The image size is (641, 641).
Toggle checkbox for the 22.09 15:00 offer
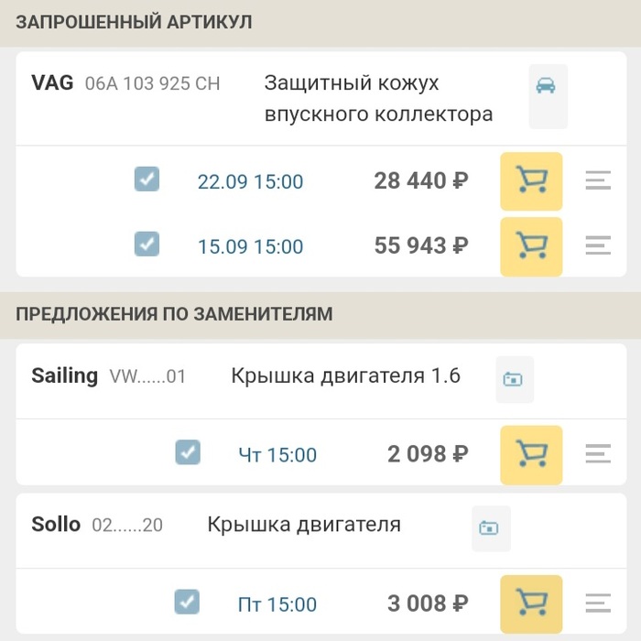(147, 179)
